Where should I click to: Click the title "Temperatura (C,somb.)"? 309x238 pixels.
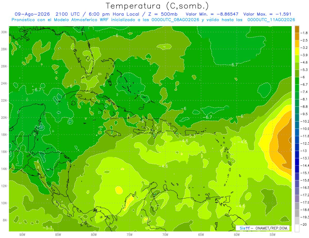coord(157,6)
